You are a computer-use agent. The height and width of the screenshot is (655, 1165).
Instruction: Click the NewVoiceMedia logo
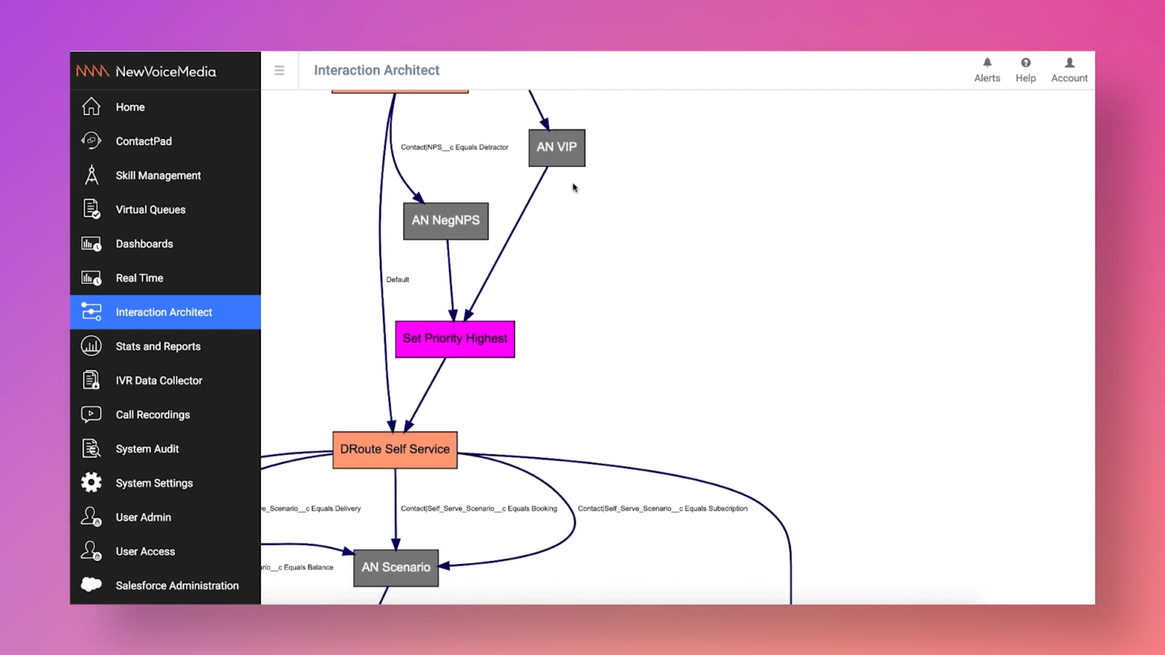pos(146,71)
